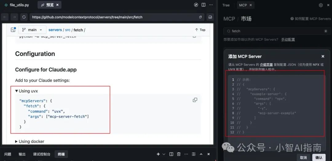The image size is (332, 161).
Task: Open 如何配置 MCP Servers help link
Action: (x=310, y=19)
